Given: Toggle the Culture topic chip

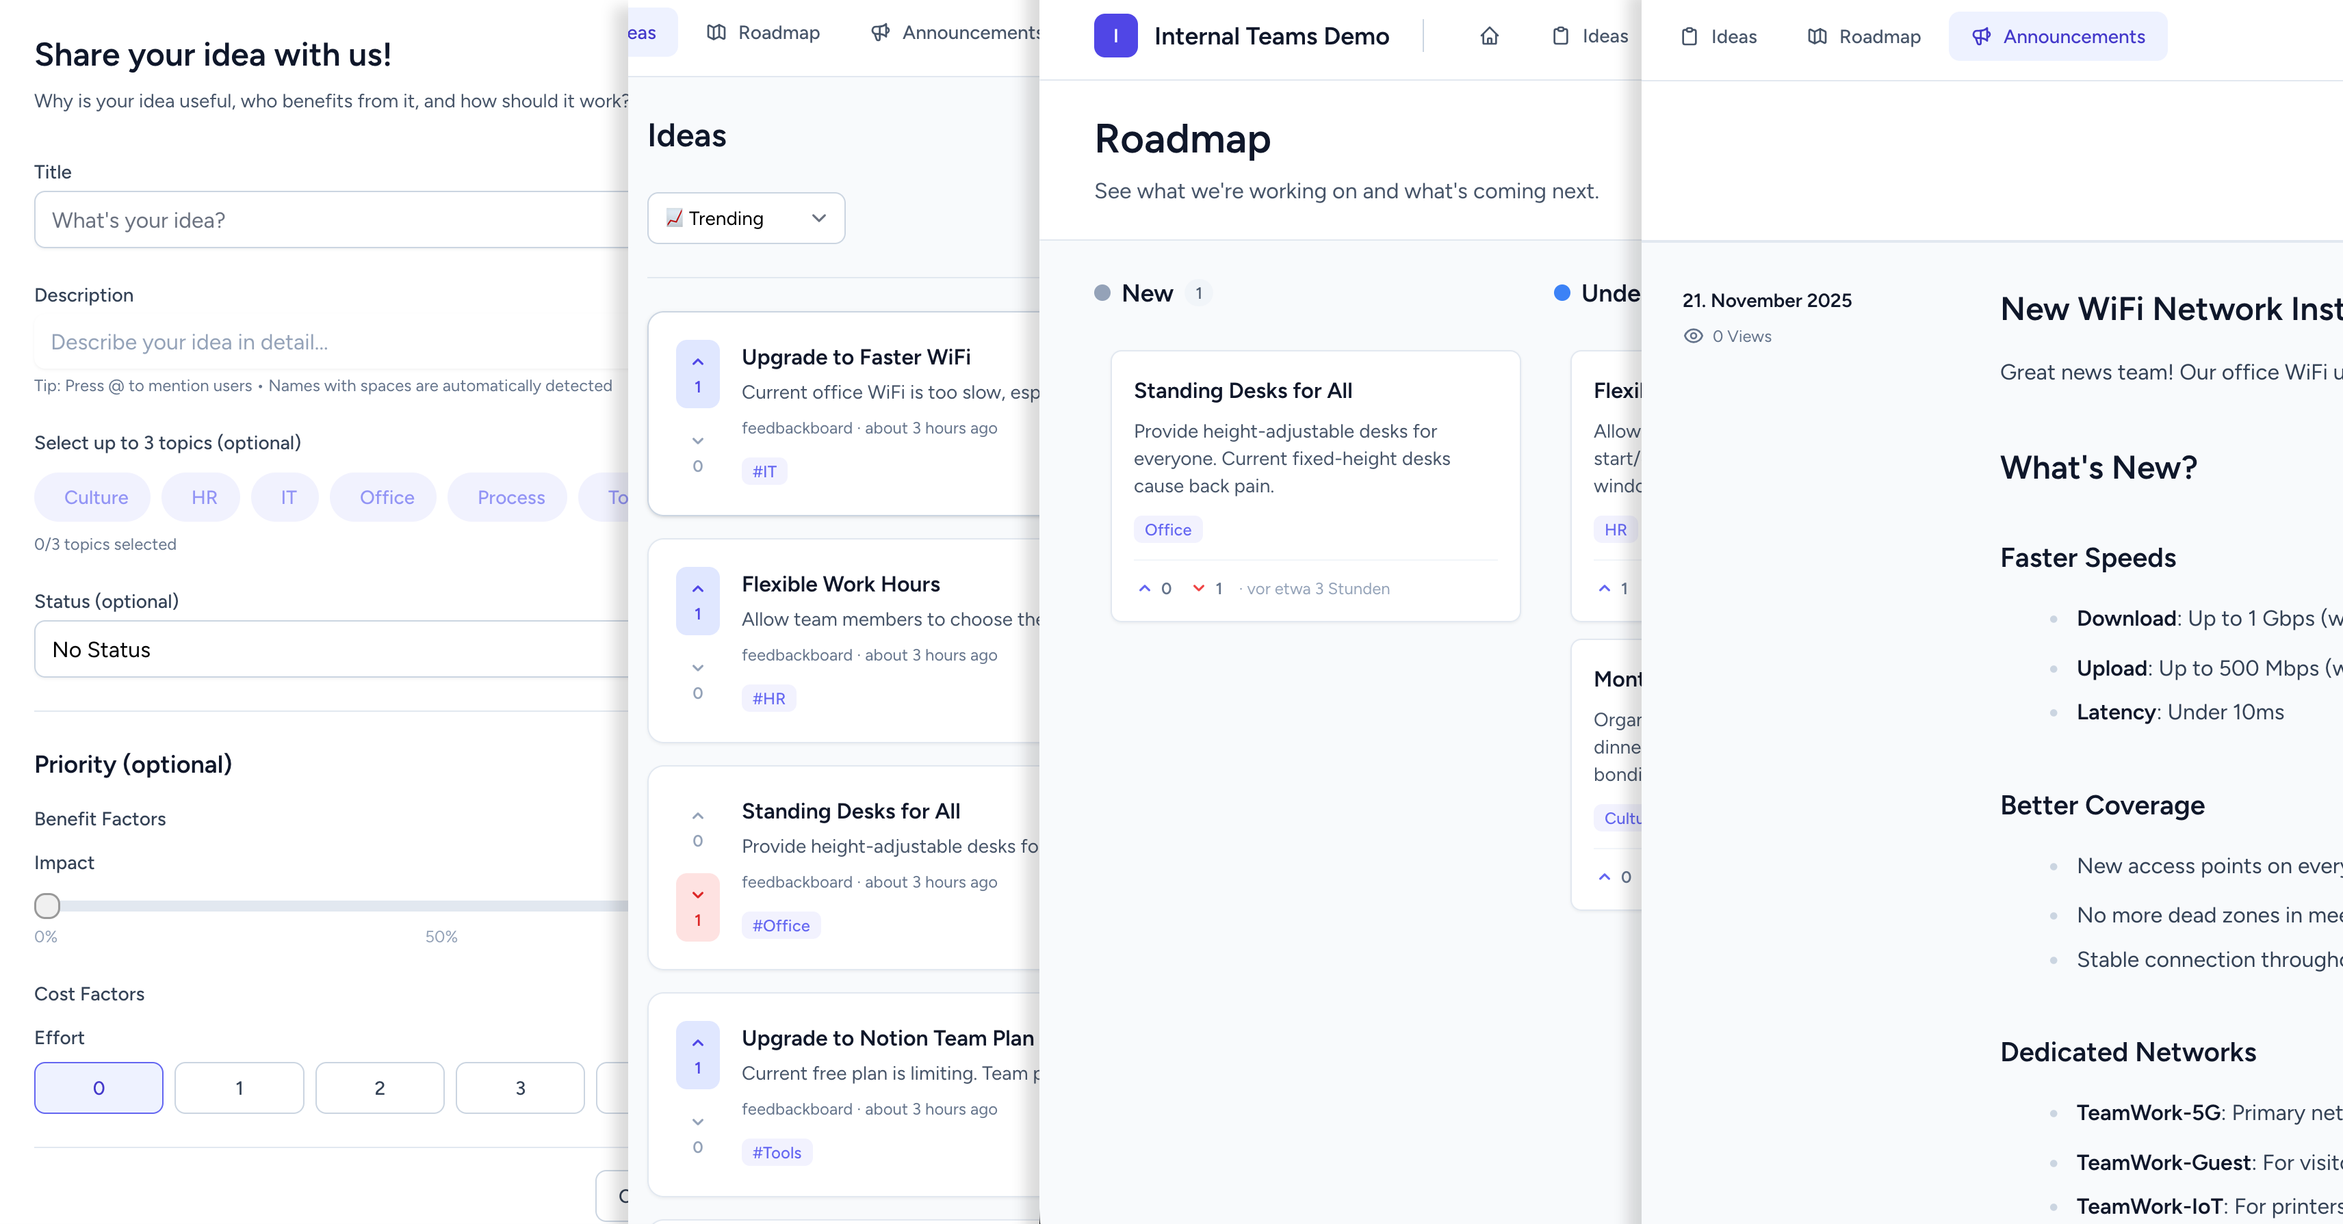Looking at the screenshot, I should pyautogui.click(x=92, y=497).
